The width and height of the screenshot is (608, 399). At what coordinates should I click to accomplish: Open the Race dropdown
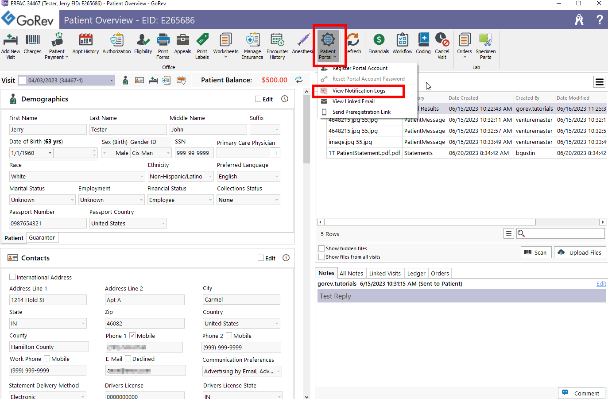(142, 176)
